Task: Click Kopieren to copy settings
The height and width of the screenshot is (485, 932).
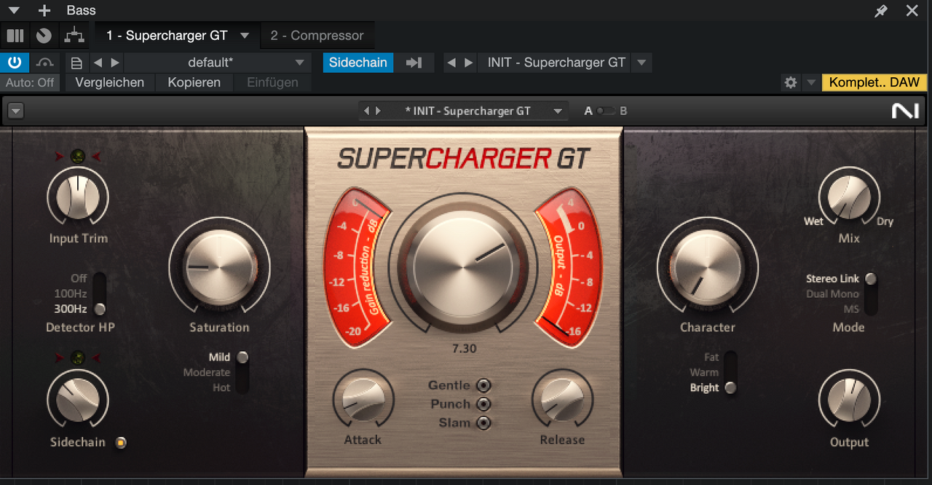Action: point(194,83)
